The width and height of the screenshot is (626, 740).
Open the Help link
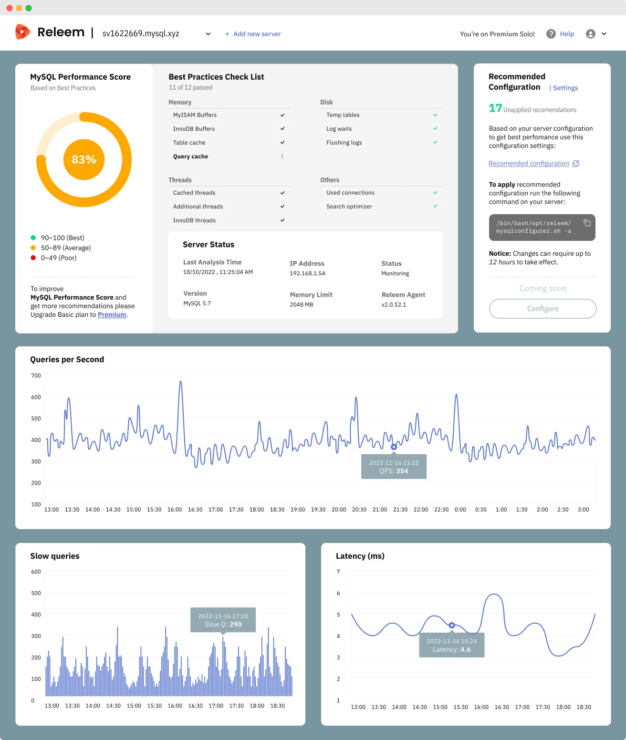567,34
